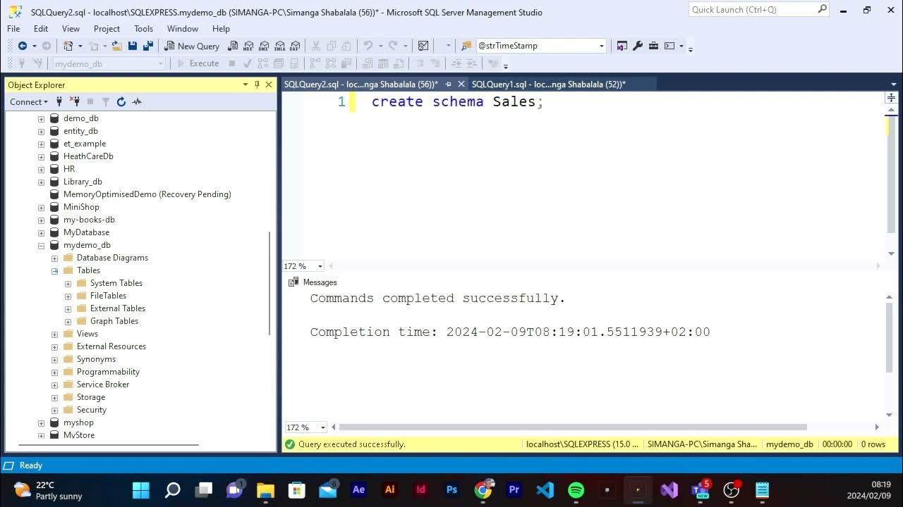Open Visual Studio Code from taskbar

(x=545, y=489)
